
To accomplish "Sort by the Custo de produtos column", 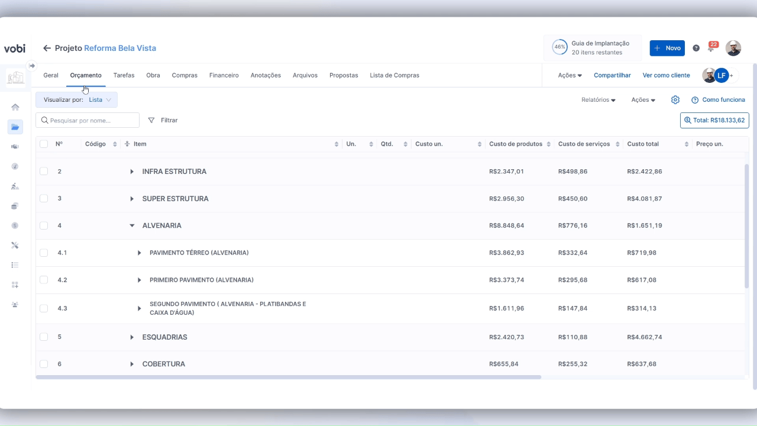I will point(549,144).
